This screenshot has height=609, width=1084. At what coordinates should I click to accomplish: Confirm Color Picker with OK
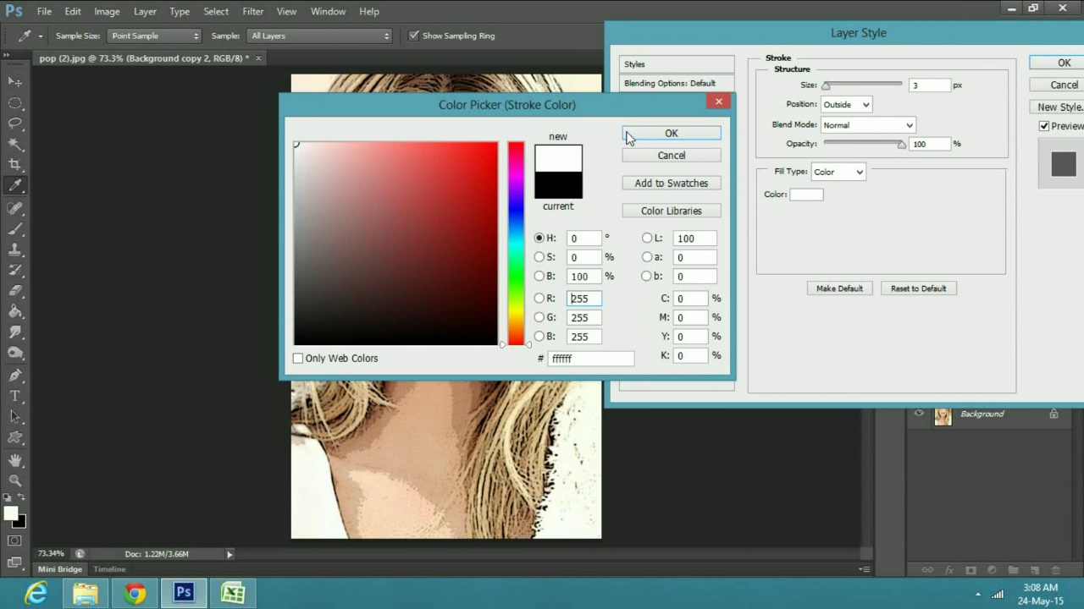point(672,134)
